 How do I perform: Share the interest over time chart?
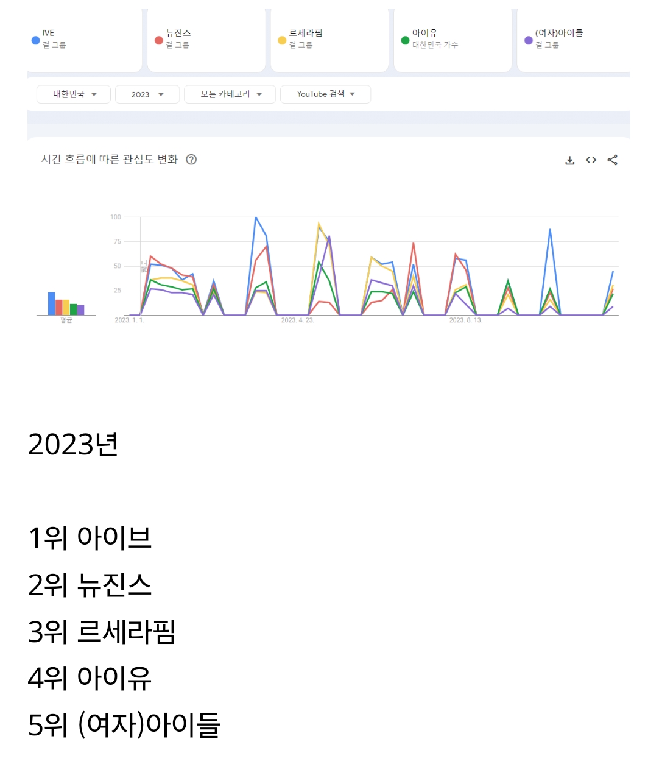pyautogui.click(x=612, y=160)
